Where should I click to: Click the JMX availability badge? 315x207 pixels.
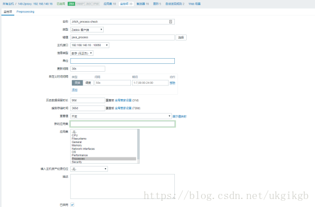tap(89, 4)
